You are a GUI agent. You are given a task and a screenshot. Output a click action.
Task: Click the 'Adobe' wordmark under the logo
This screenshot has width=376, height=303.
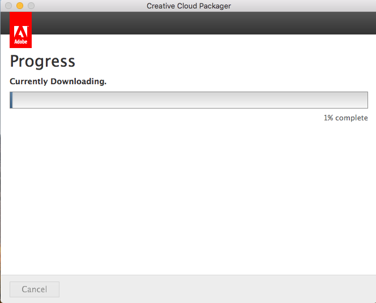pyautogui.click(x=21, y=42)
